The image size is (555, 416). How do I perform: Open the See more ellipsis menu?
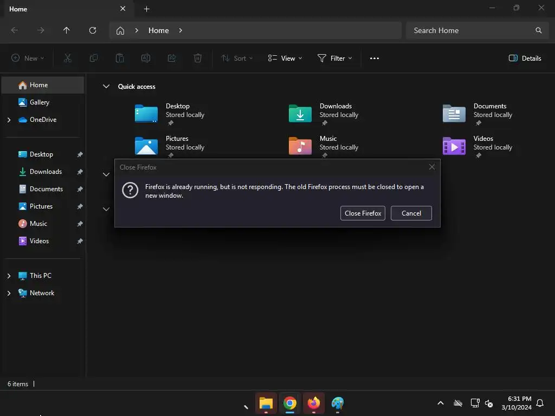pyautogui.click(x=374, y=58)
